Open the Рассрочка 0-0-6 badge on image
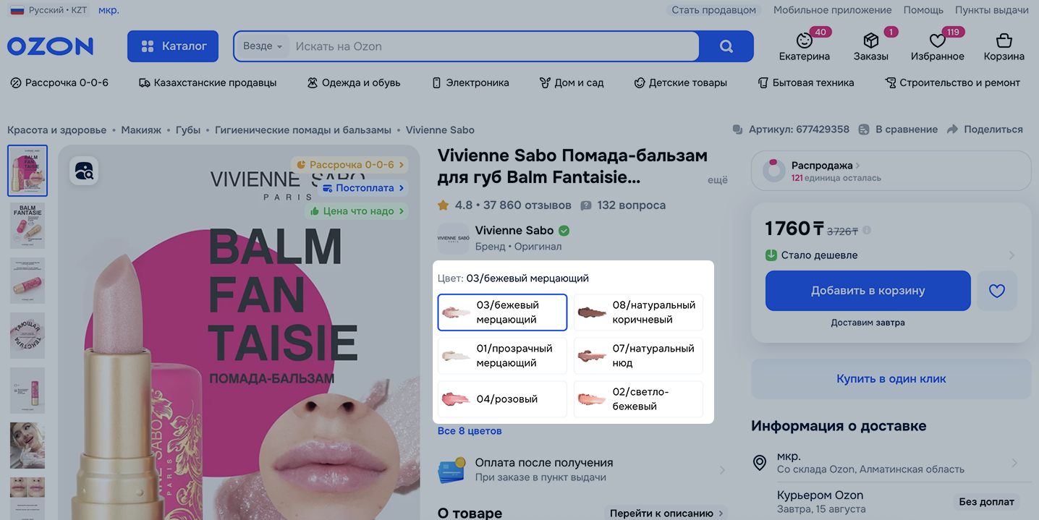 [x=349, y=165]
